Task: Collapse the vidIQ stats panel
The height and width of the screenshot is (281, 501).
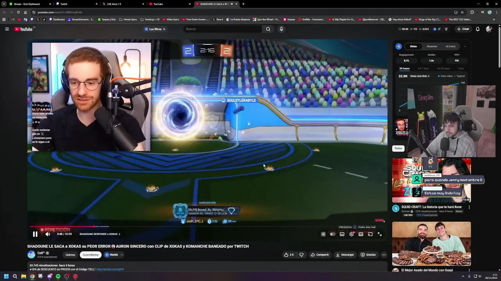Action: [465, 46]
